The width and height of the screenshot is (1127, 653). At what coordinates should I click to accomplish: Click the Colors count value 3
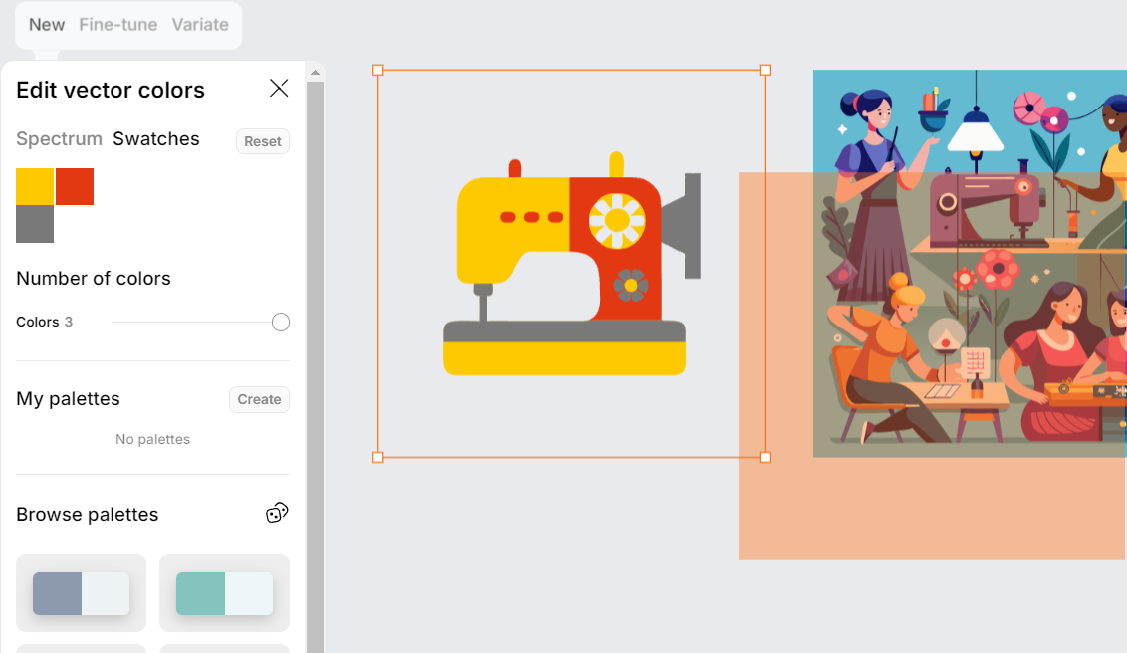point(69,322)
